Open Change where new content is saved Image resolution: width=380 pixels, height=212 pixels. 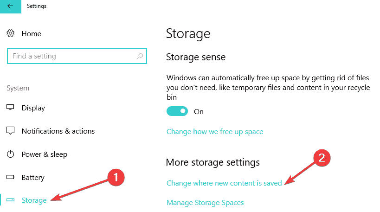[224, 183]
